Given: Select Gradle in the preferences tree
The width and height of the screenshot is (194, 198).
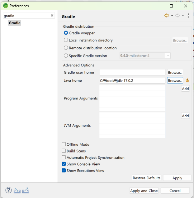Looking at the screenshot, I should [x=15, y=23].
